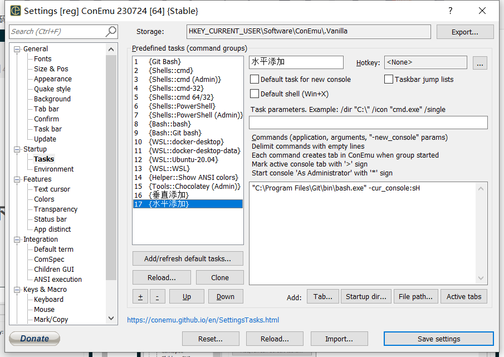
Task: Enable "Default task for new console"
Action: 255,79
